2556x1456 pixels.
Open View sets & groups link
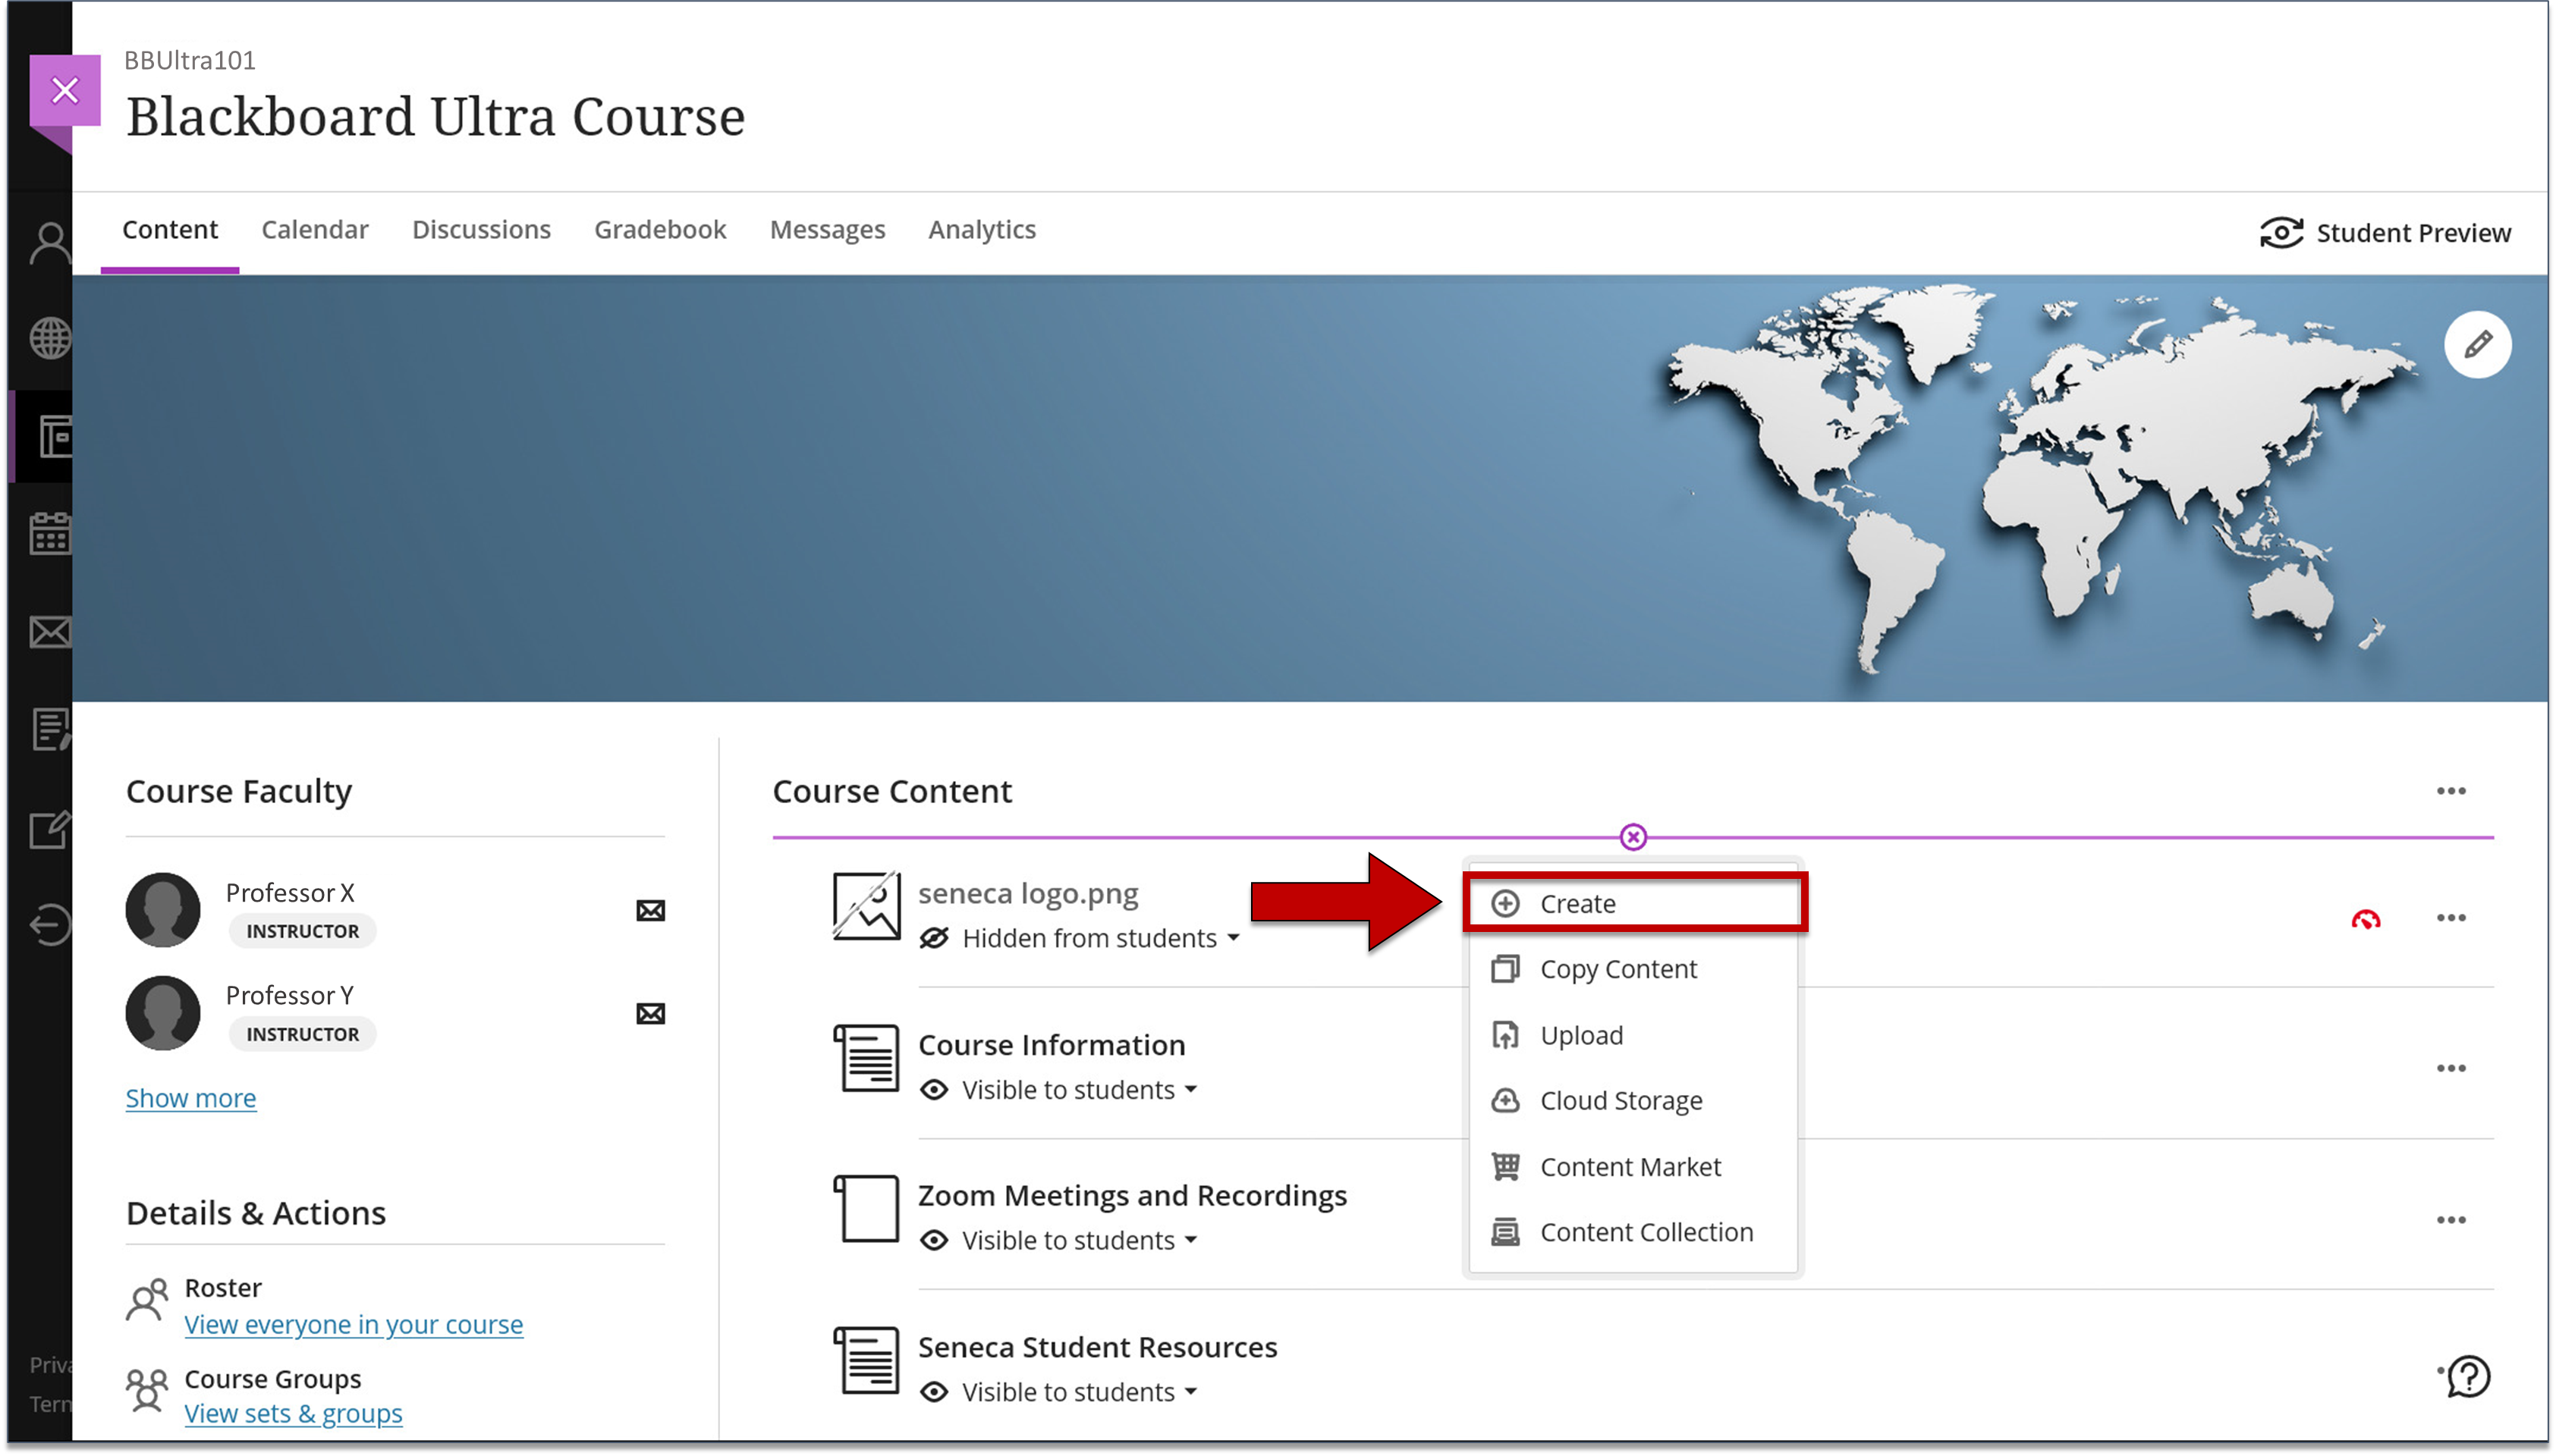tap(293, 1414)
